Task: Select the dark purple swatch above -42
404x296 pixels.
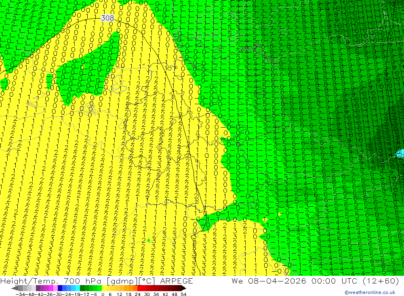Action: [x=38, y=288]
